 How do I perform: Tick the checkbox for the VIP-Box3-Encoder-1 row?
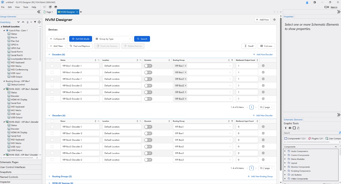point(52,92)
